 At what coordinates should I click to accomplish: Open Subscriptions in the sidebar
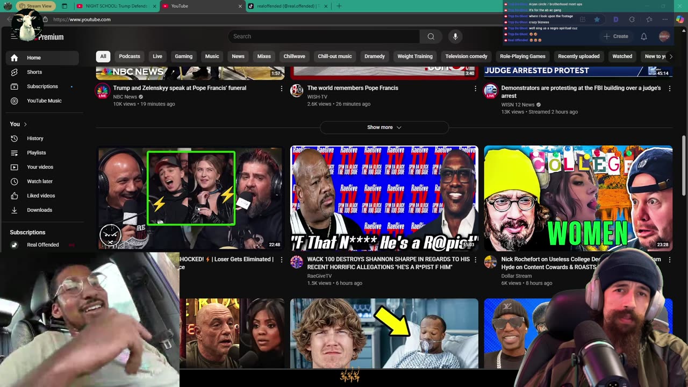[42, 86]
